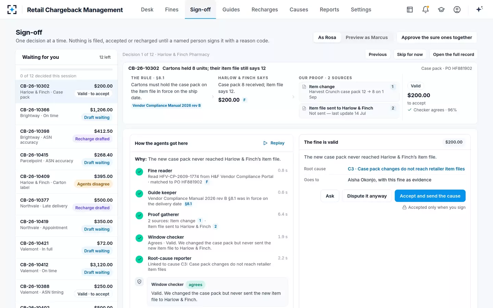493x308 pixels.
Task: Click the F badge beside $200.00
Action: point(244,100)
